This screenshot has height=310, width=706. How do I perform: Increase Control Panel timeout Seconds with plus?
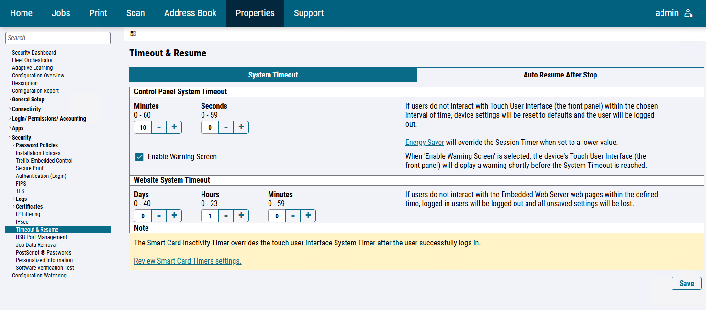(241, 127)
